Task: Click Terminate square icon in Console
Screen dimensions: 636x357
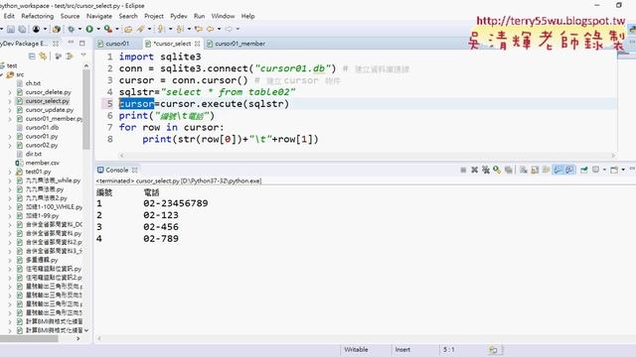Action: [463, 170]
